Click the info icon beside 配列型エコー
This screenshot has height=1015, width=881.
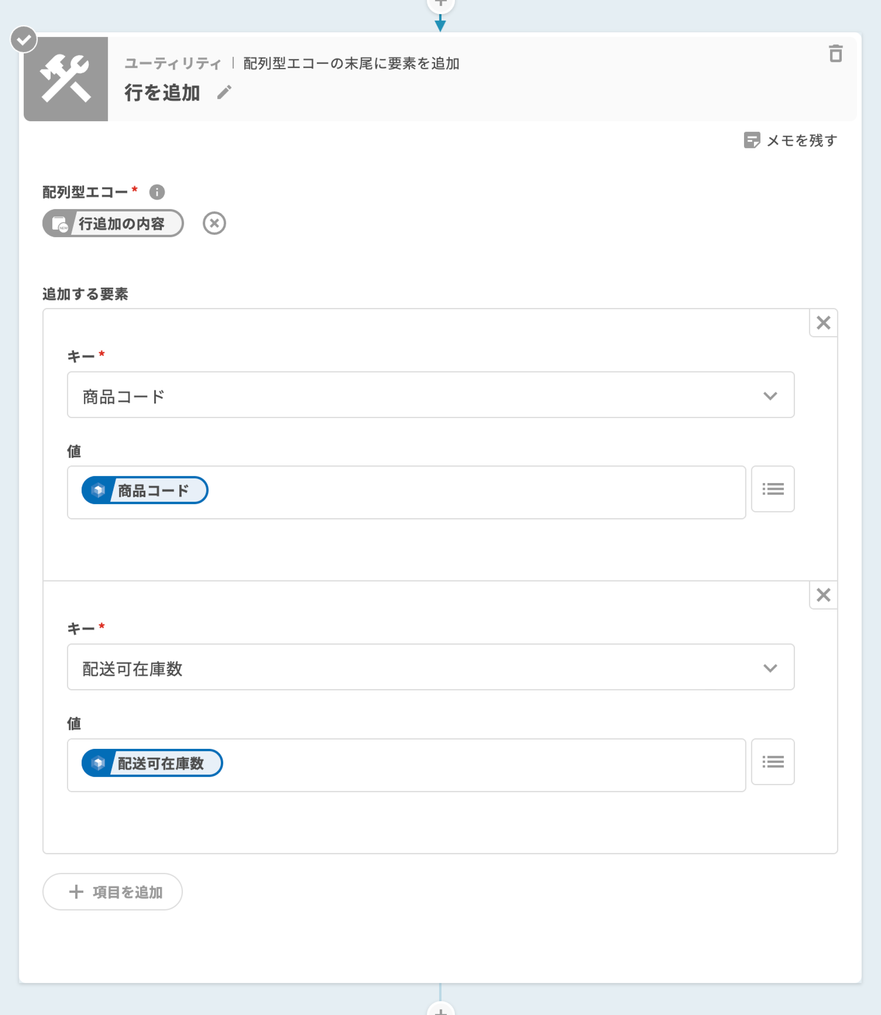point(157,192)
